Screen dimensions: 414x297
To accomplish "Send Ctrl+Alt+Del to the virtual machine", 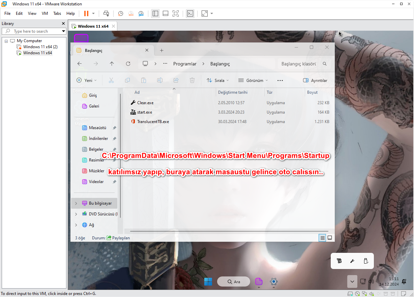I will click(106, 13).
